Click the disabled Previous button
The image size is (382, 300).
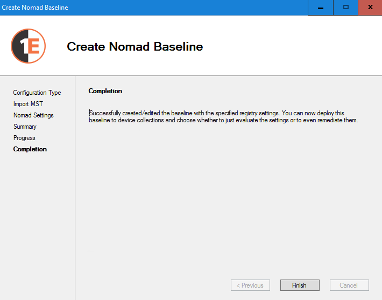click(250, 285)
